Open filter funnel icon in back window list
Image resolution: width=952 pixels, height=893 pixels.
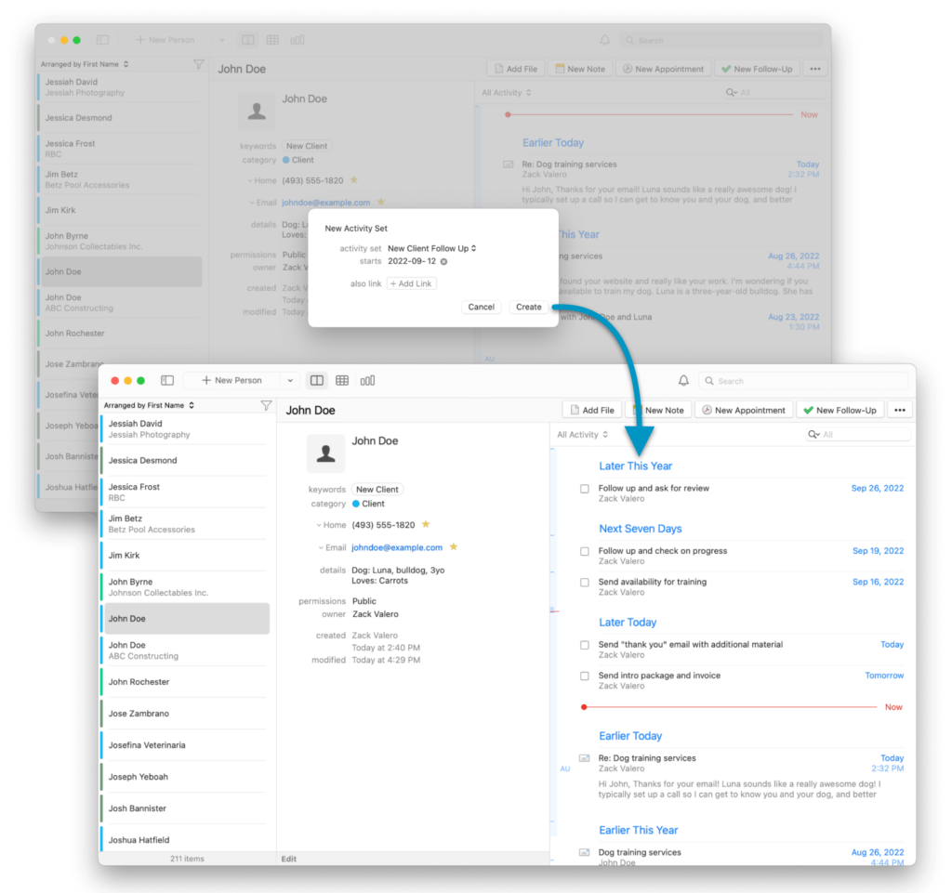[199, 64]
